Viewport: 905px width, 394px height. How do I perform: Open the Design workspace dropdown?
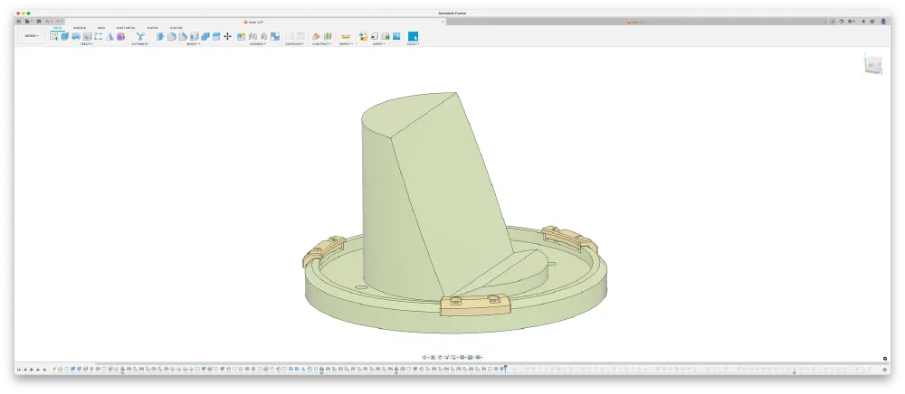coord(32,36)
